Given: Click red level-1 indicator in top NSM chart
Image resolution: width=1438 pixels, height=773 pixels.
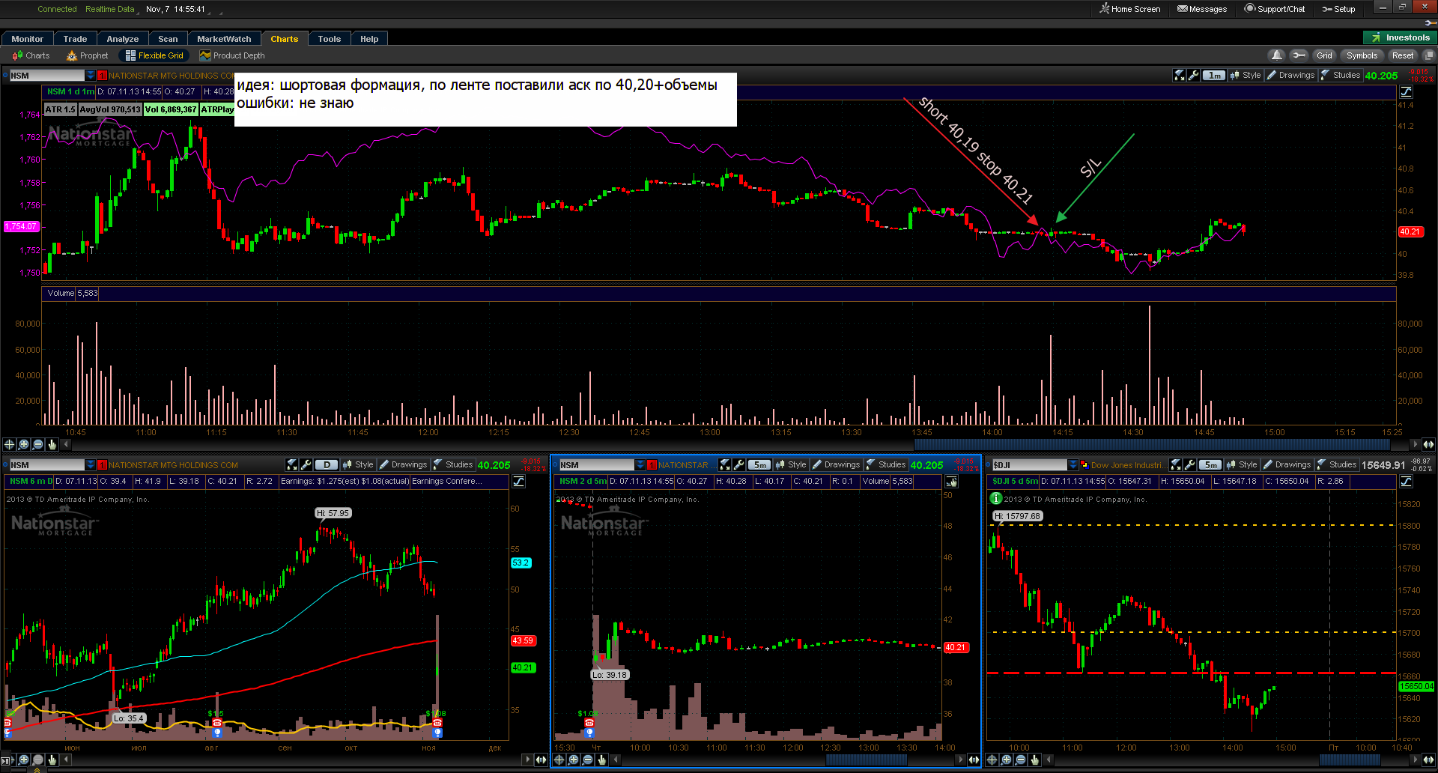Looking at the screenshot, I should [103, 76].
